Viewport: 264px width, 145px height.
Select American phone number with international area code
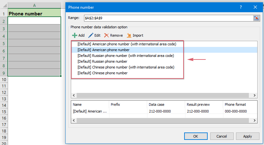tap(127, 44)
